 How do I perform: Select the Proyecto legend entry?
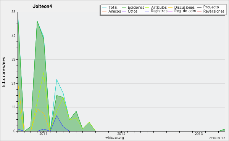211,7
